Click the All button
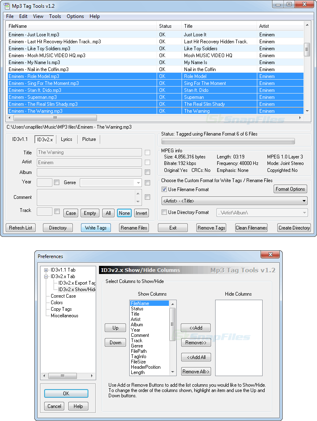The image size is (317, 421). (108, 213)
